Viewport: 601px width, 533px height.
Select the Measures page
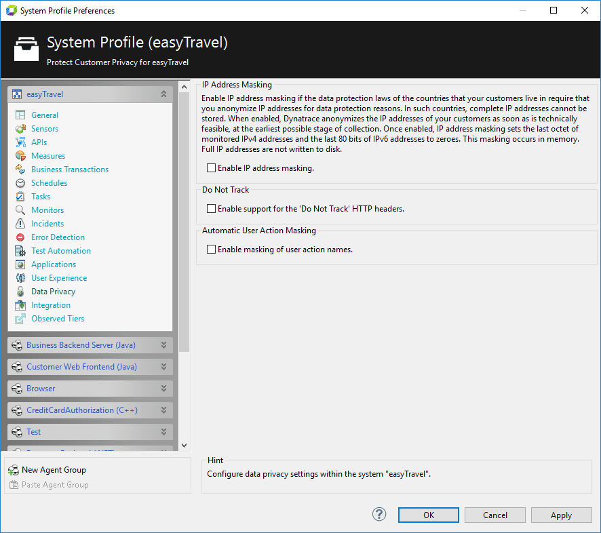[48, 156]
